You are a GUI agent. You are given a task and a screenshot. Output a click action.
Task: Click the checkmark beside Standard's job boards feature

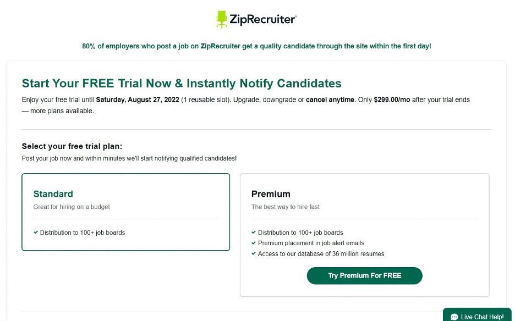point(36,233)
